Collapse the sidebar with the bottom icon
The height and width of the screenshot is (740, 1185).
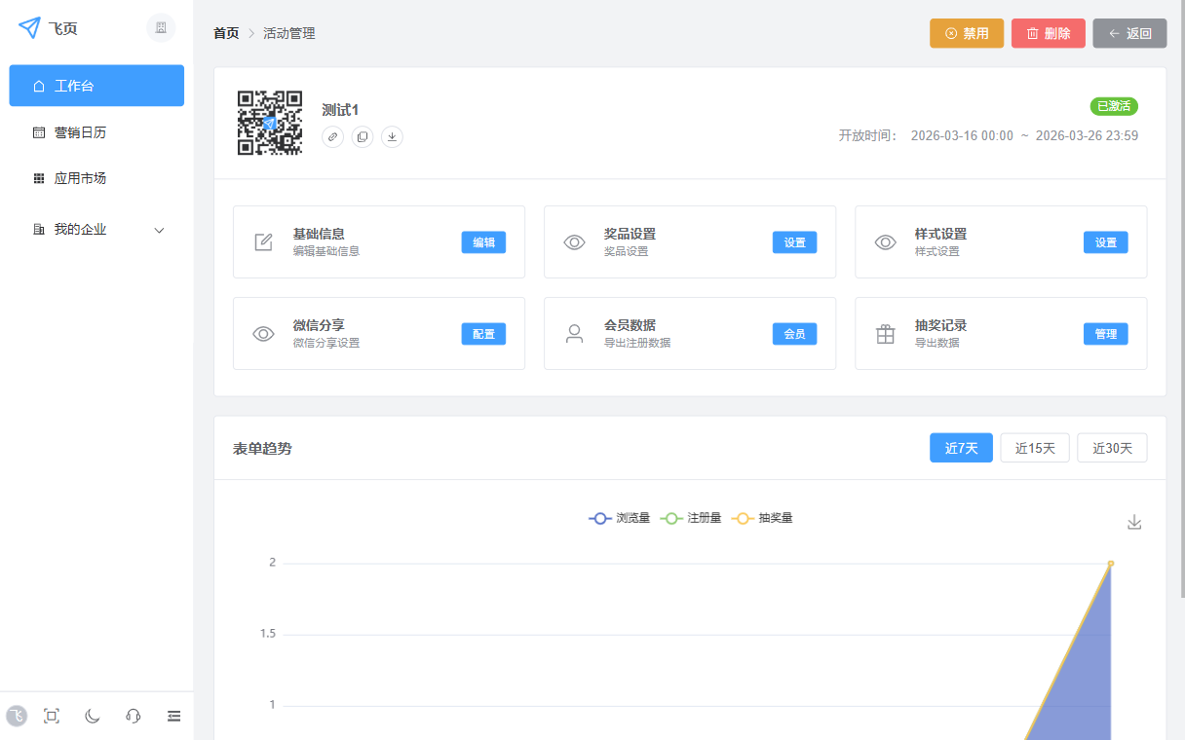(x=173, y=716)
